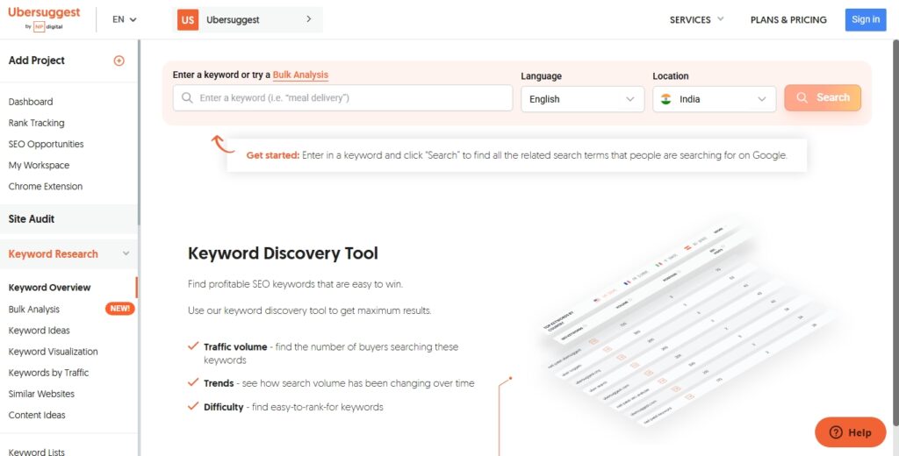
Task: Click the Difficulty bullet text
Action: pos(293,407)
